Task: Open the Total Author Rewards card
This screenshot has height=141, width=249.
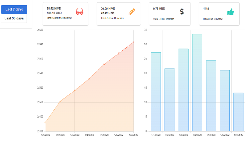Action: pos(119,14)
